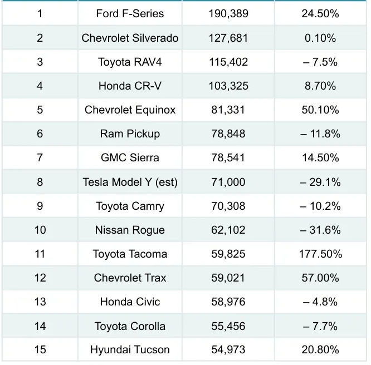Click the Hyundai Tucson model cell
The height and width of the screenshot is (365, 371).
pos(130,350)
